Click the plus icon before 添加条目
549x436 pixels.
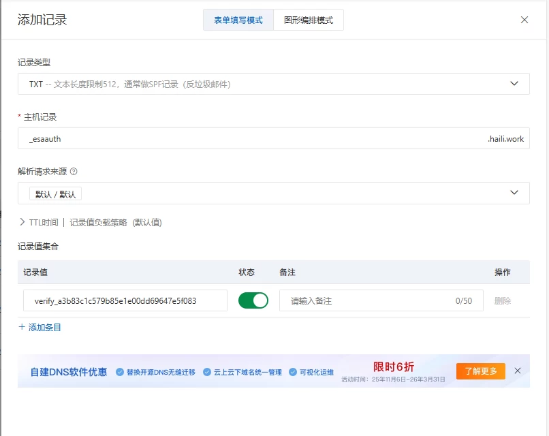pos(22,327)
